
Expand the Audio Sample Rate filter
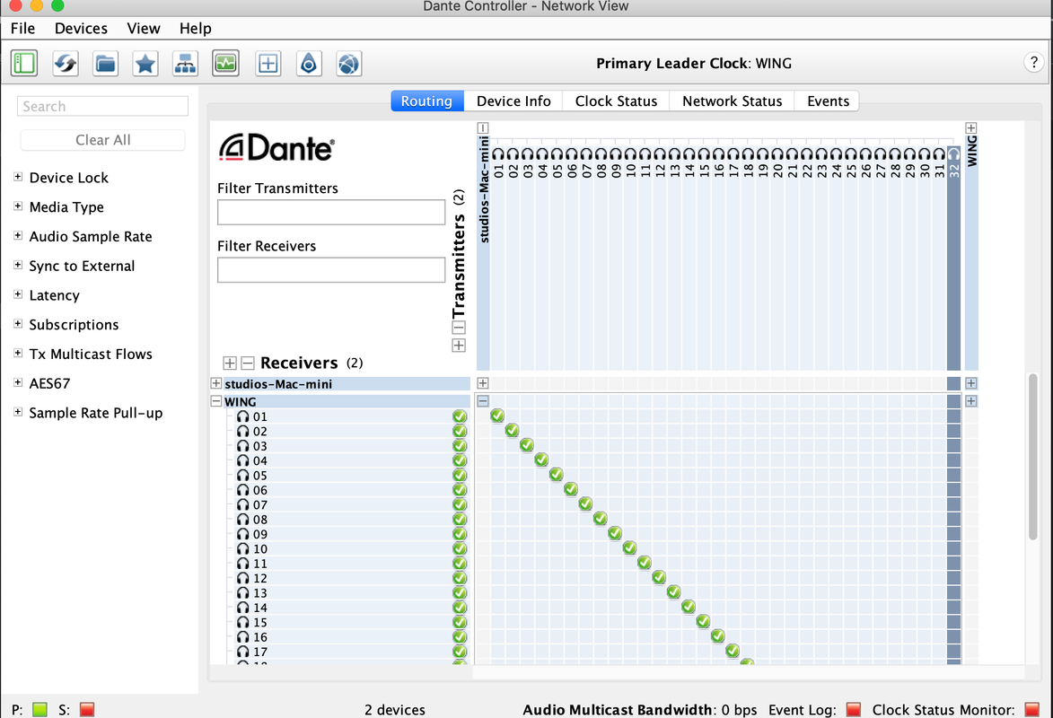tap(18, 236)
